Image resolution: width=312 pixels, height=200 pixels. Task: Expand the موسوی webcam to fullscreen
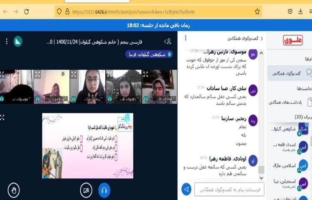[2, 74]
